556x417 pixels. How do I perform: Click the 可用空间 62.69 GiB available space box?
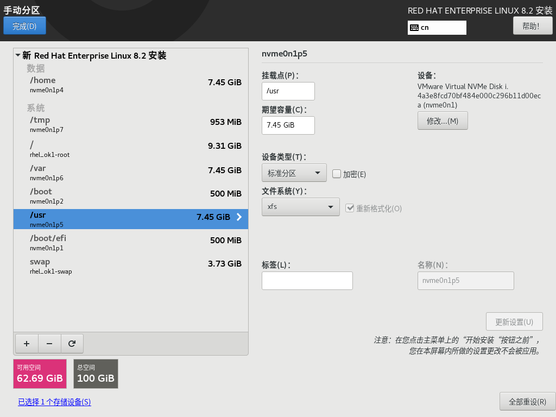point(40,374)
